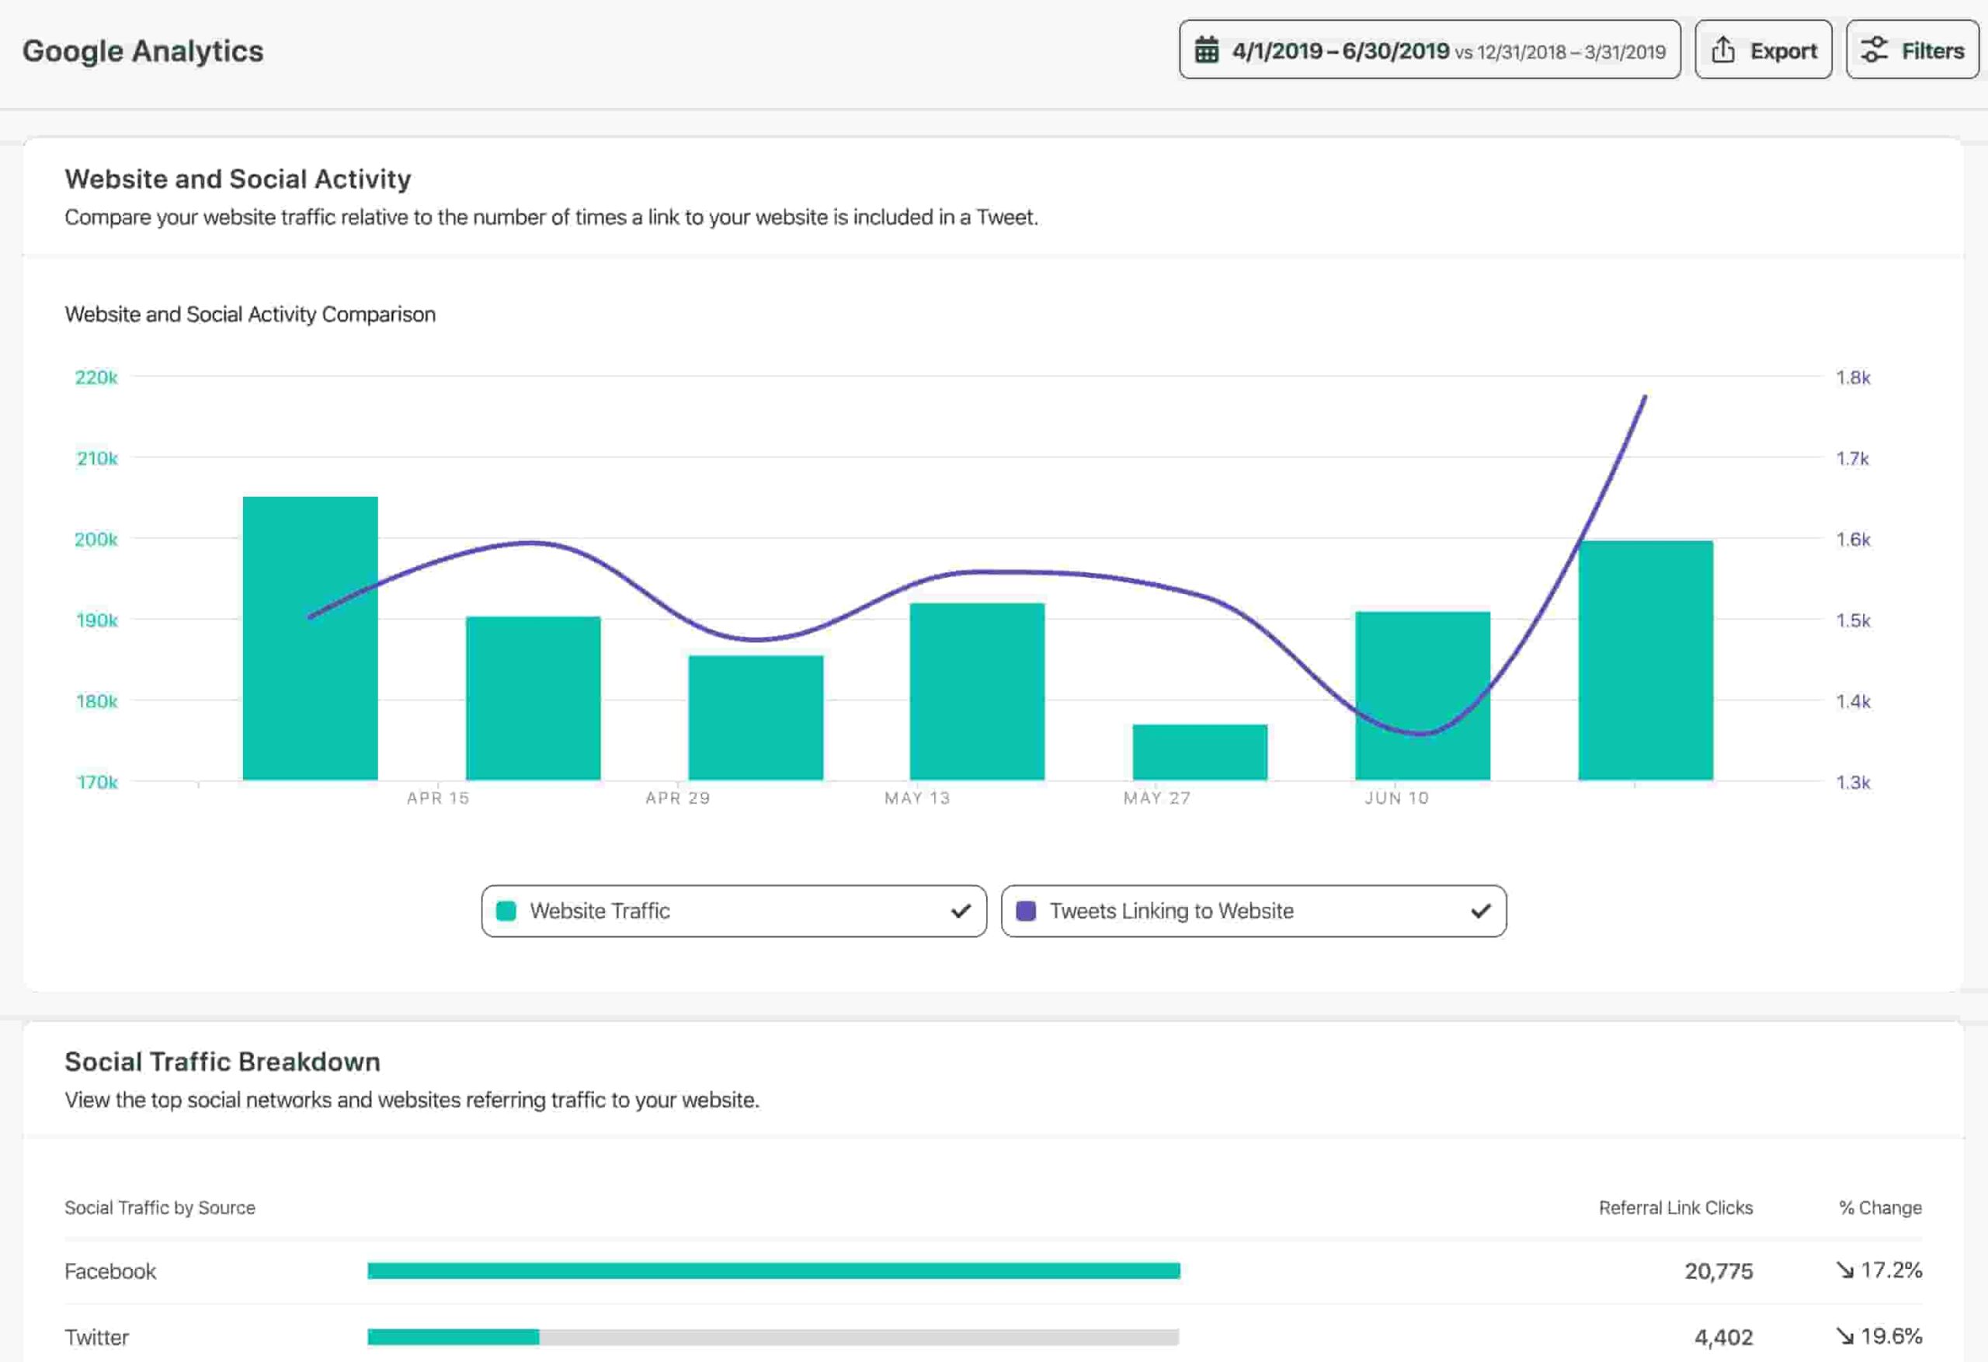Open the date range picker 4/1/2019 – 6/30/2019
This screenshot has width=1988, height=1362.
[1334, 50]
